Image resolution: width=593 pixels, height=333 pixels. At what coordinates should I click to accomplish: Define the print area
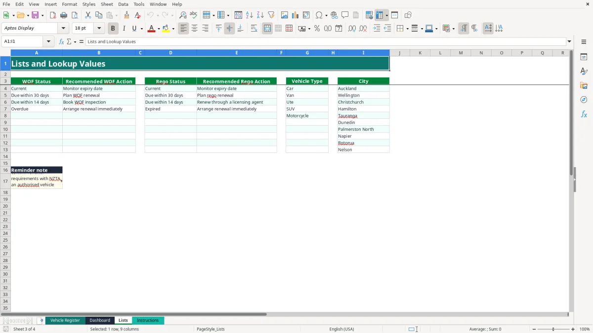point(369,15)
